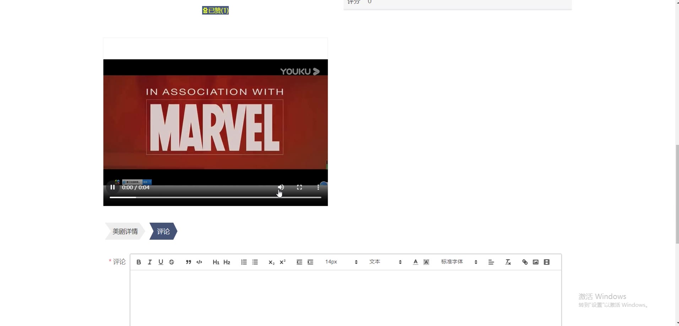Insert a hyperlink into the comment
This screenshot has width=679, height=326.
click(525, 262)
